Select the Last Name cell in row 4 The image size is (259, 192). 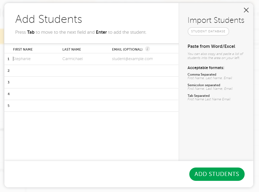coord(85,94)
